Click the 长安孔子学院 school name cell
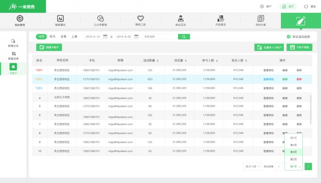The width and height of the screenshot is (321, 183). click(x=62, y=97)
